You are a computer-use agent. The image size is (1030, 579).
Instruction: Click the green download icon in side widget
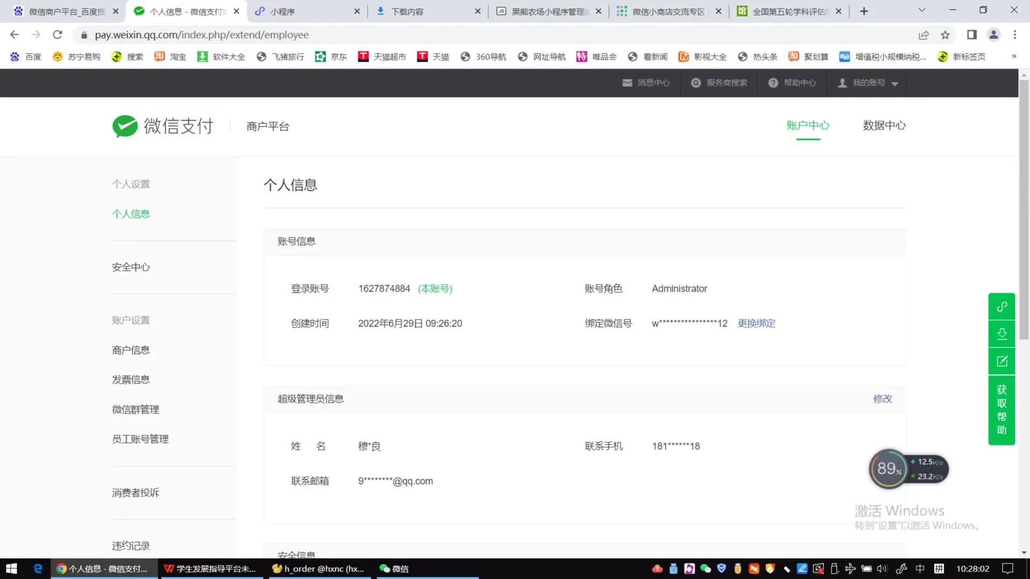coord(1002,334)
